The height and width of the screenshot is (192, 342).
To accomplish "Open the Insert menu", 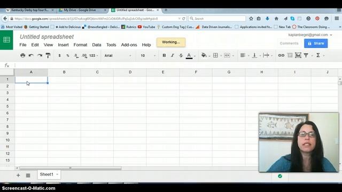I will tap(63, 45).
